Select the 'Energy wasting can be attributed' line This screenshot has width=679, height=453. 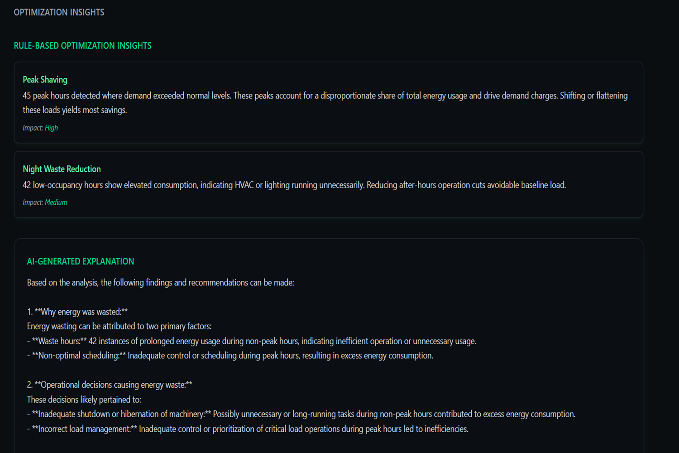tap(119, 326)
